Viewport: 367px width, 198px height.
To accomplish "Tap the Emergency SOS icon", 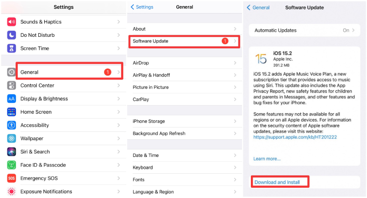I will pos(12,178).
